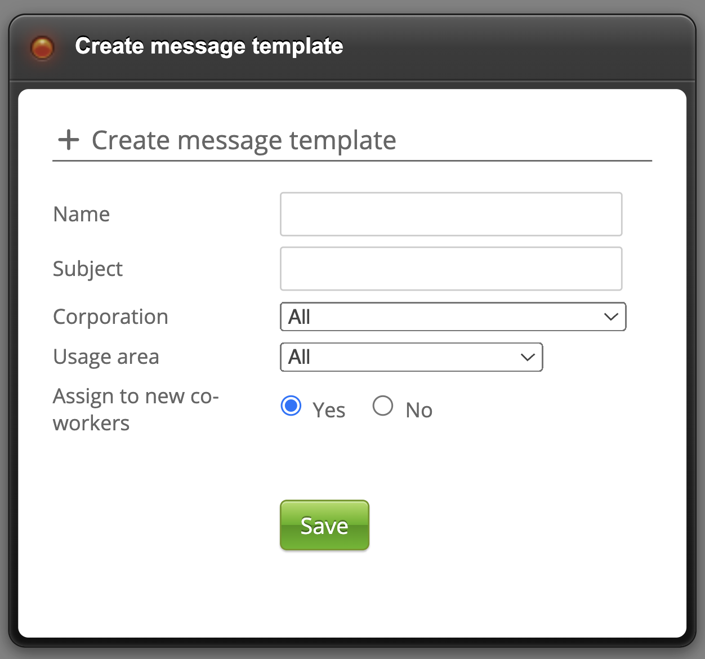
Task: Select the Yes radio button
Action: click(291, 406)
